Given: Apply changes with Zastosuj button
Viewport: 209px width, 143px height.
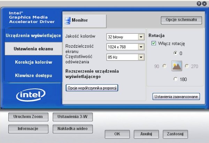Looking at the screenshot, I should [175, 134].
